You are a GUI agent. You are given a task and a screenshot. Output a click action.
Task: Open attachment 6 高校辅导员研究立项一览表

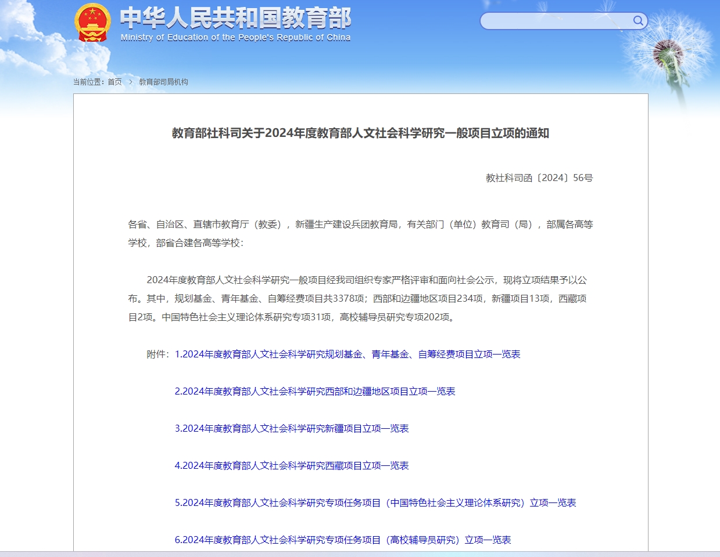(342, 540)
